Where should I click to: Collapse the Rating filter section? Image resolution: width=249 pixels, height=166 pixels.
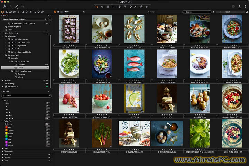coord(3,100)
